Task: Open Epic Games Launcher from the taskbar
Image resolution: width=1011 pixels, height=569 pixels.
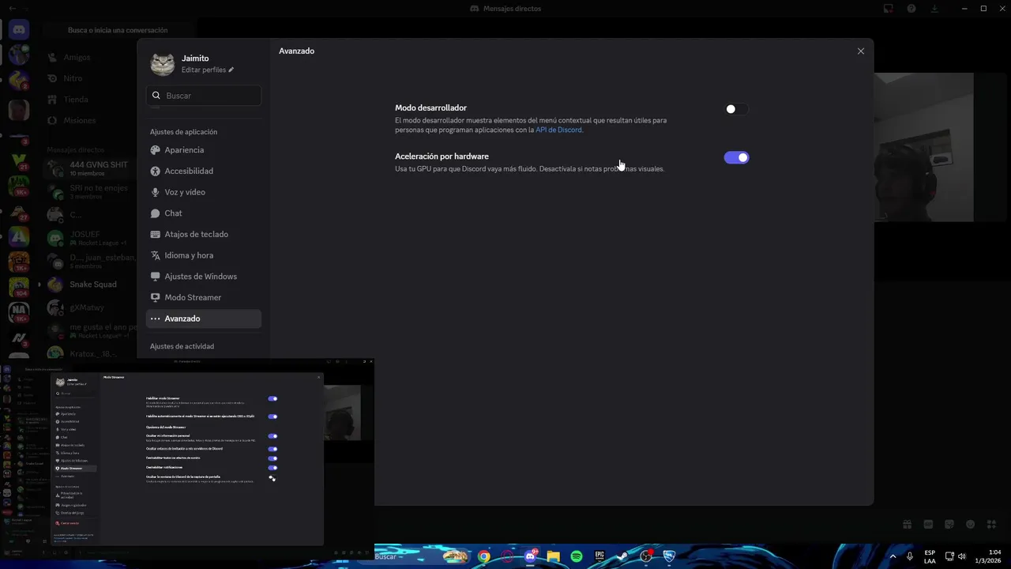Action: 599,556
